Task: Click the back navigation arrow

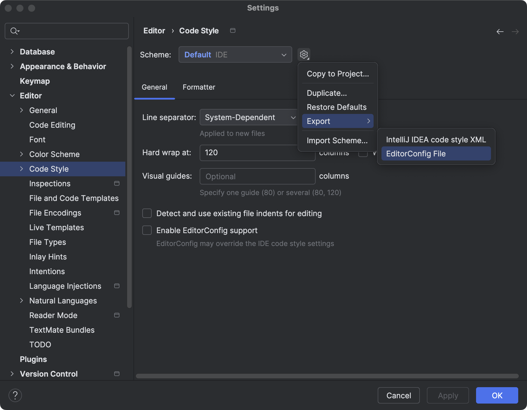Action: pyautogui.click(x=500, y=32)
